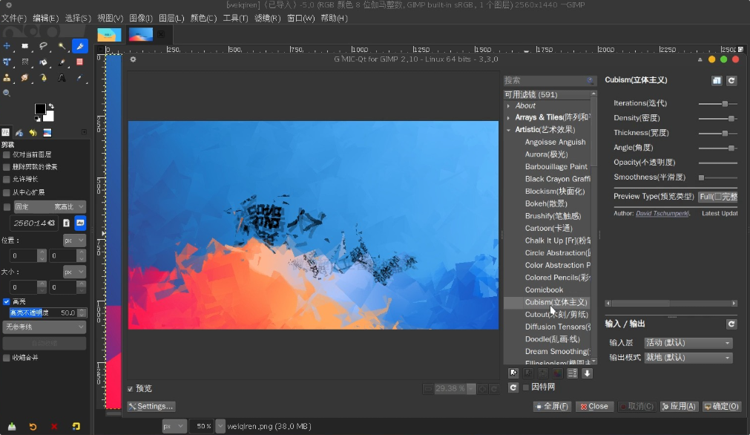Open the 输出模式 output mode dropdown

point(688,358)
